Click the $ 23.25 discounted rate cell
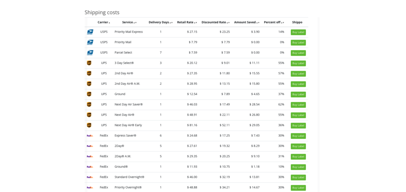The image size is (406, 192). click(224, 32)
